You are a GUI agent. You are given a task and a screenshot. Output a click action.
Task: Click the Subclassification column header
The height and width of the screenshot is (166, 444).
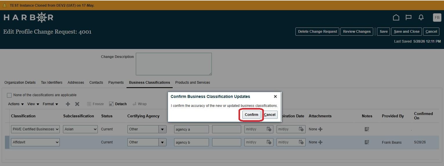click(x=79, y=116)
